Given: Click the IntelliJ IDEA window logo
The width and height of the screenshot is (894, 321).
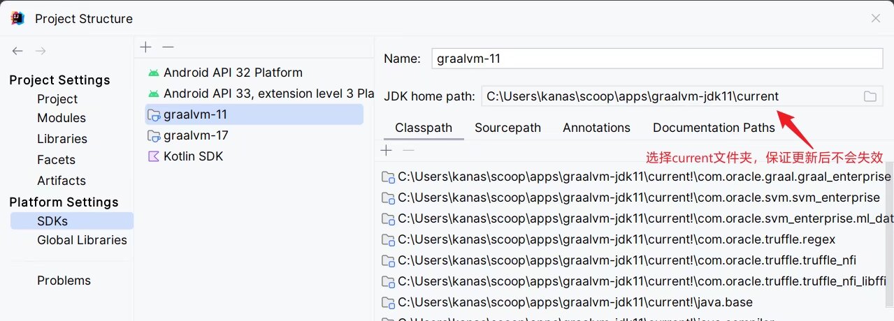Looking at the screenshot, I should click(19, 18).
